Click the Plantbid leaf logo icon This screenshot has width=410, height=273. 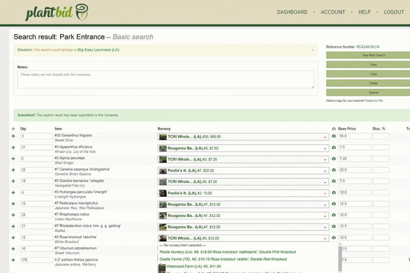[82, 11]
